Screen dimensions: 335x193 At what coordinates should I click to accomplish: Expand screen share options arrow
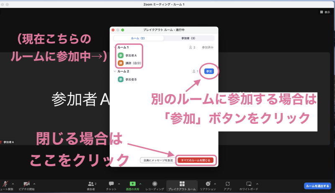[x=140, y=184]
